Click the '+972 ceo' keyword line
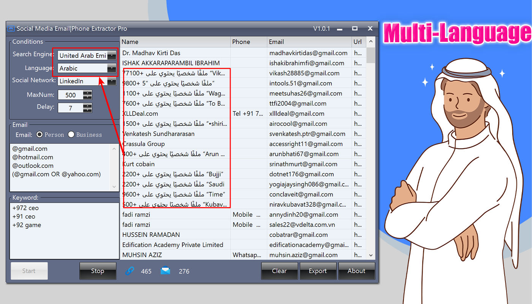The image size is (532, 304). 25,208
